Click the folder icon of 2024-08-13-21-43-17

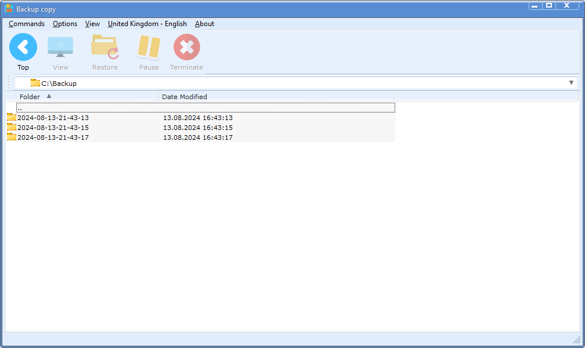(x=12, y=137)
